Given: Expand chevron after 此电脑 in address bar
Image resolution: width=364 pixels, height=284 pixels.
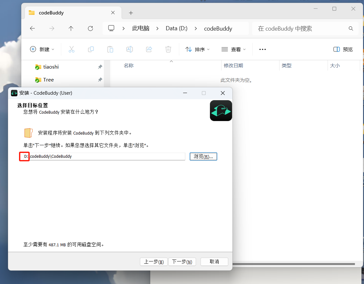Looking at the screenshot, I should [157, 29].
